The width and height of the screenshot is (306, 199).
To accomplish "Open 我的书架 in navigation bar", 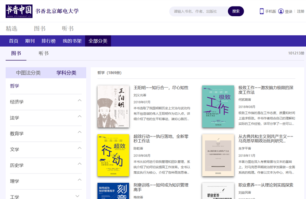I will [x=72, y=41].
